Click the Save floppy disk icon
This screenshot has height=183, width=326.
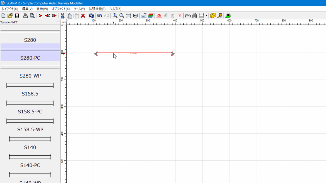point(17,16)
